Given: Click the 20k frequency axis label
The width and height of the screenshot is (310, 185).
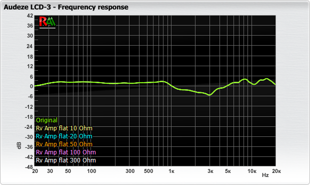Looking at the screenshot, I should (276, 171).
